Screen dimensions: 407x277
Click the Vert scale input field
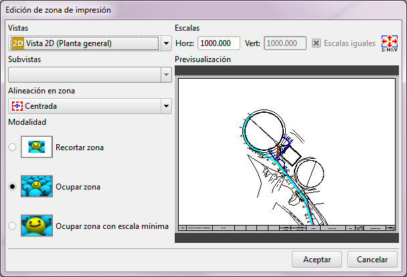point(286,44)
